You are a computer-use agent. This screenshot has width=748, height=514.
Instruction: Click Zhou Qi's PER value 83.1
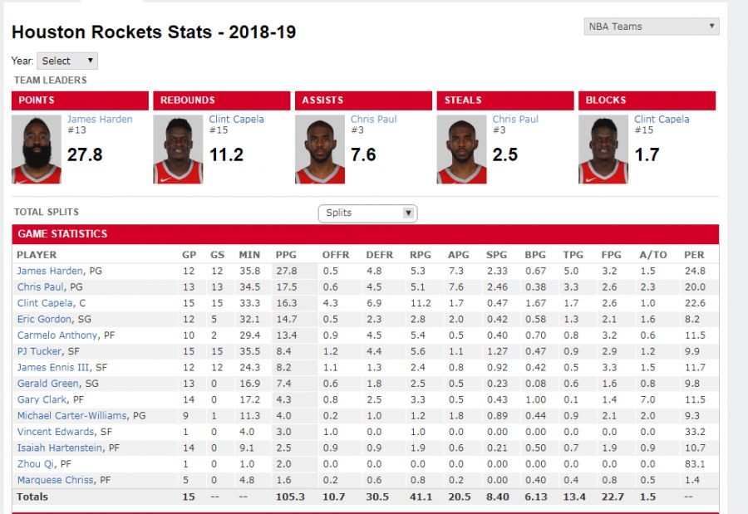695,464
